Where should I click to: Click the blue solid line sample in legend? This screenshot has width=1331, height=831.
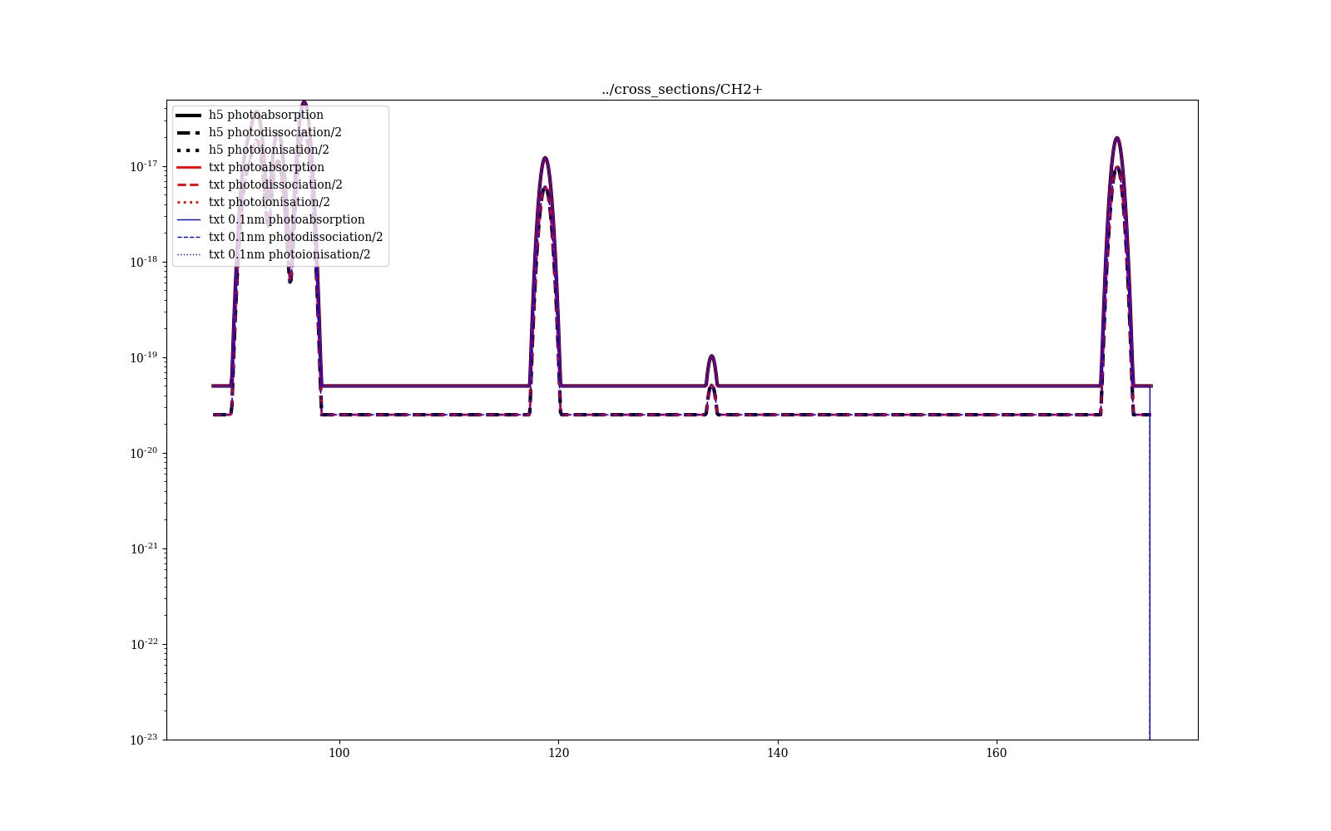[x=189, y=219]
